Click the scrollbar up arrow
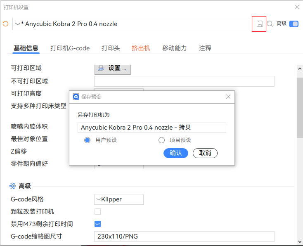Viewport: 303px width, 246px height. [300, 69]
